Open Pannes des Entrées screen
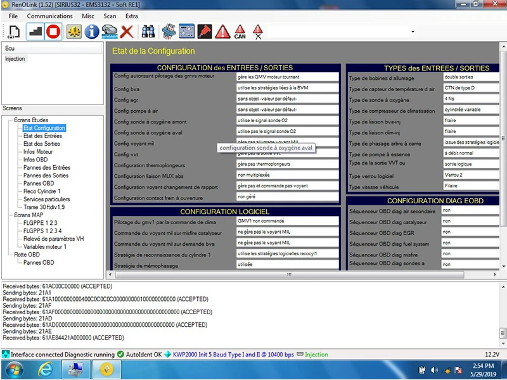 pos(47,167)
